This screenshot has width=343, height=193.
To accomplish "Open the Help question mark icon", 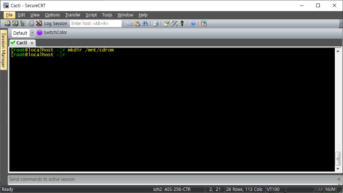I will click(x=193, y=24).
